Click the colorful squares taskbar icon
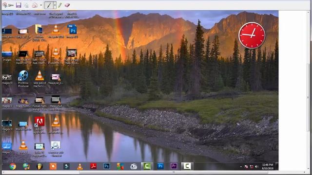Viewport: 312px width, 175px height. coord(120,166)
